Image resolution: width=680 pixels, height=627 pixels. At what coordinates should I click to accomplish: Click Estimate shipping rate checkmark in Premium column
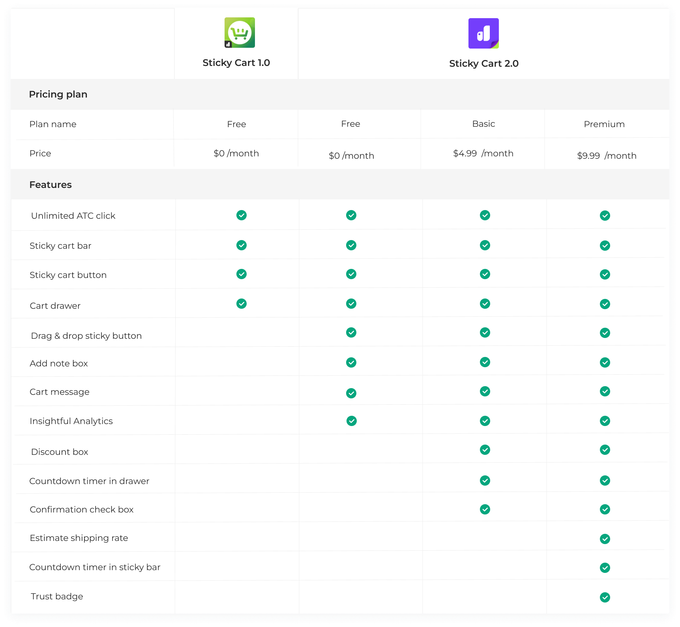pos(605,539)
